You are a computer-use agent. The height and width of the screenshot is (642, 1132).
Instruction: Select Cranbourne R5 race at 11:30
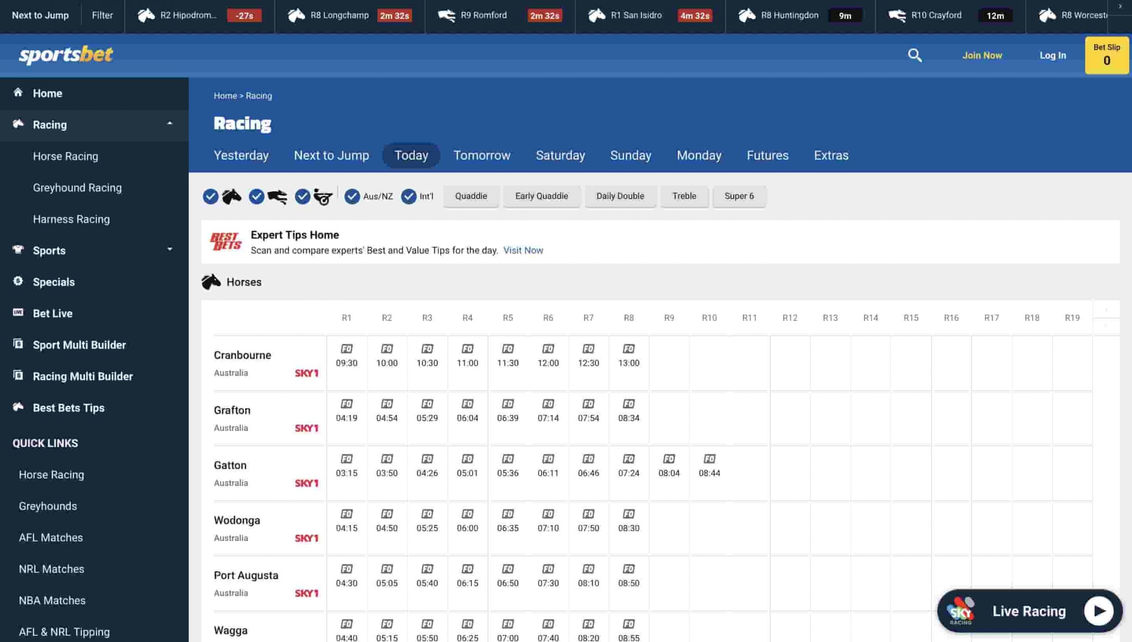508,355
